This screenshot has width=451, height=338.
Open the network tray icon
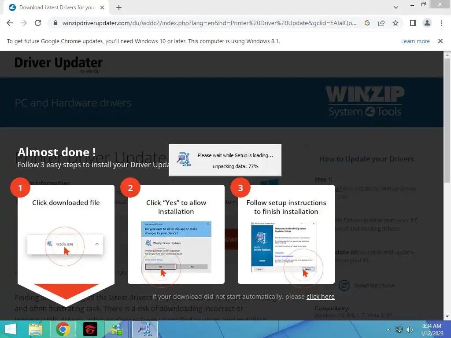click(x=399, y=329)
